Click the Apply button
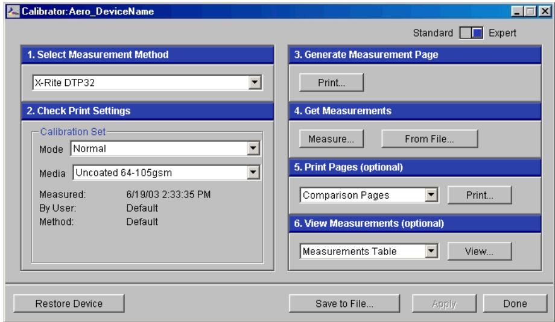Screen dimensions: 555x322 tap(444, 303)
